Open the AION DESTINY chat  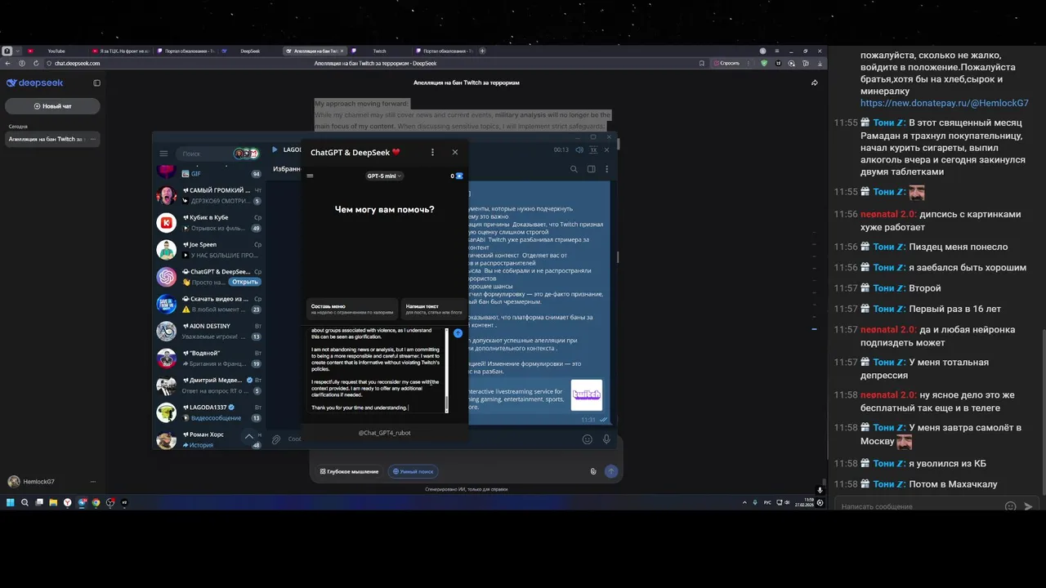tap(209, 331)
